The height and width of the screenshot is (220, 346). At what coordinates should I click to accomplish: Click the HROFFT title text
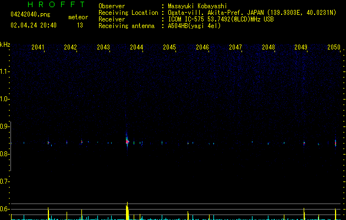coord(57,4)
